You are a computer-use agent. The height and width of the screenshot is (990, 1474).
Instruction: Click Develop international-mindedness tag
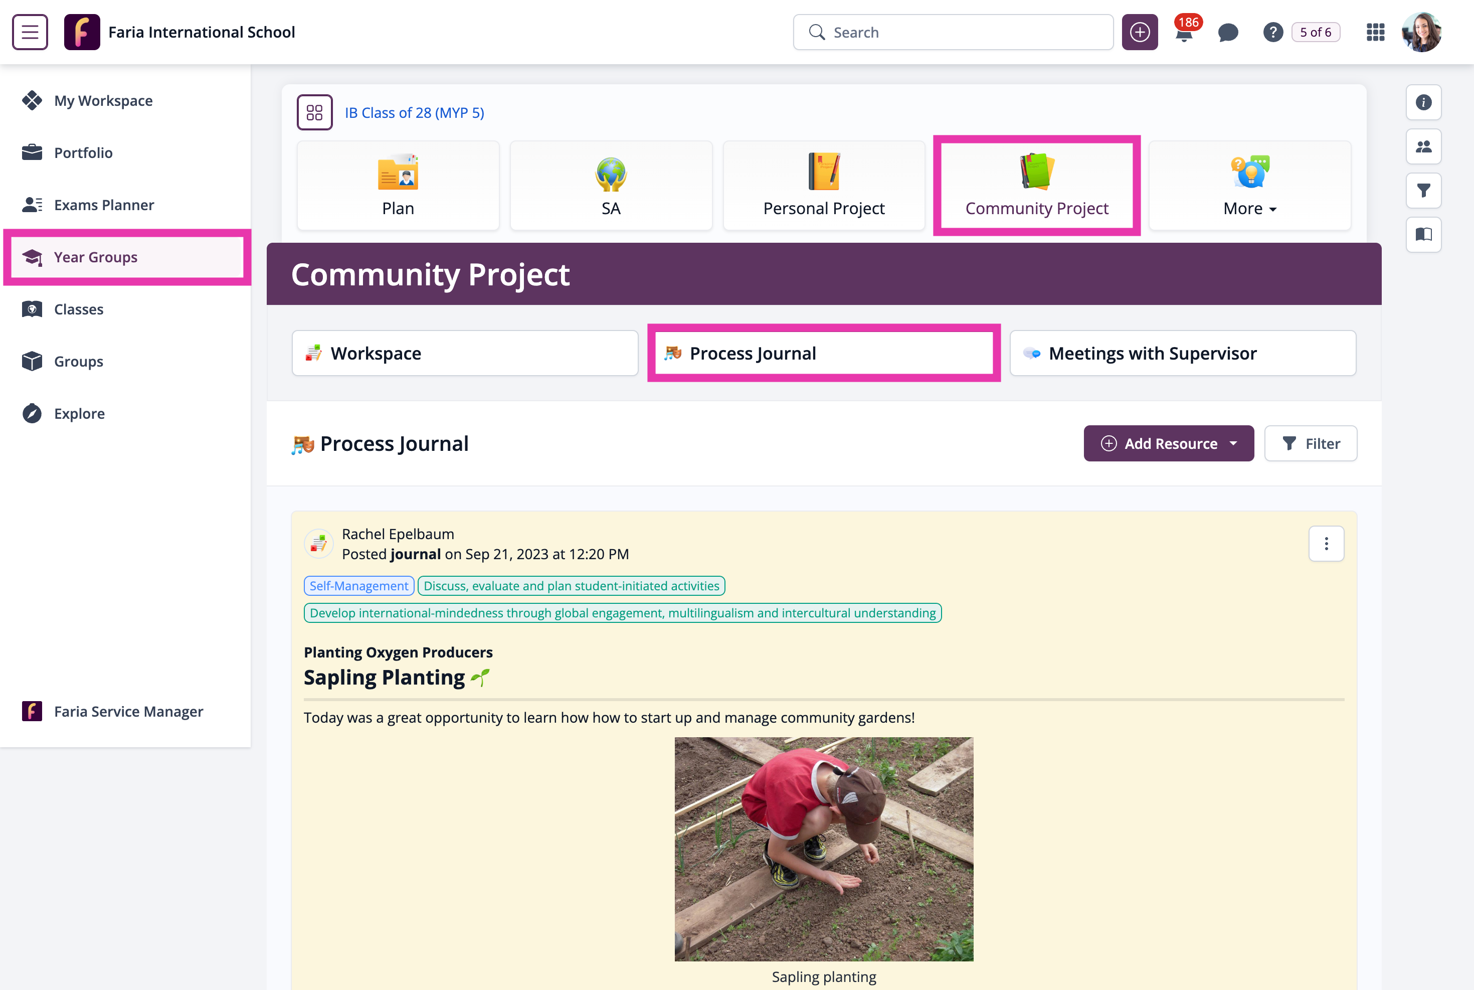point(623,613)
